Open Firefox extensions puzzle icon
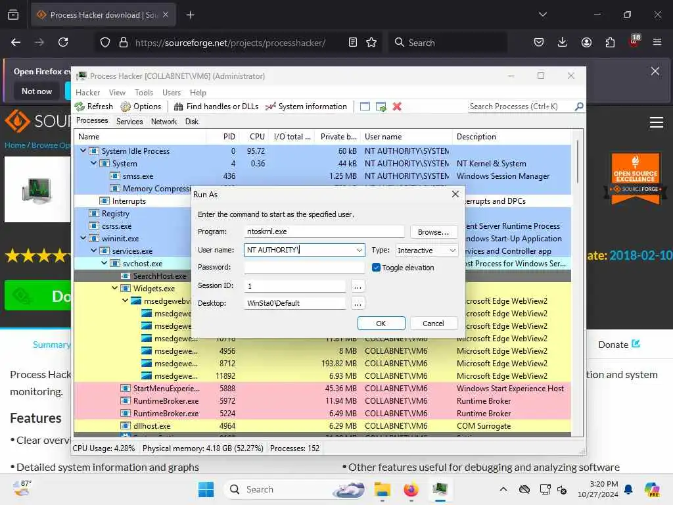The width and height of the screenshot is (673, 505). pyautogui.click(x=610, y=42)
